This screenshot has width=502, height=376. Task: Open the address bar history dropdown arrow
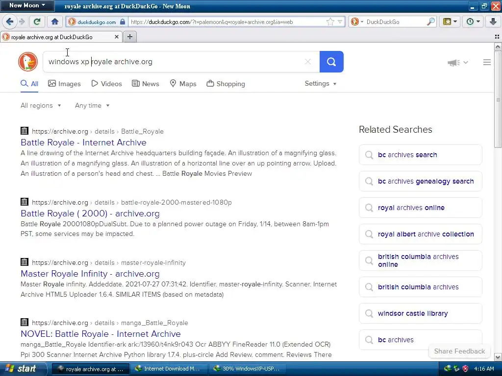coord(340,22)
